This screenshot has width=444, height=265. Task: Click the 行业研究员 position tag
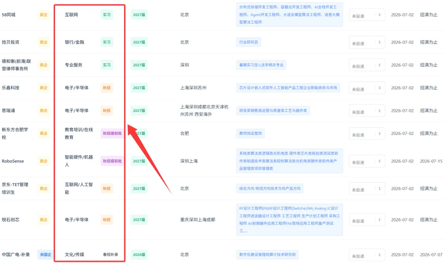249,42
